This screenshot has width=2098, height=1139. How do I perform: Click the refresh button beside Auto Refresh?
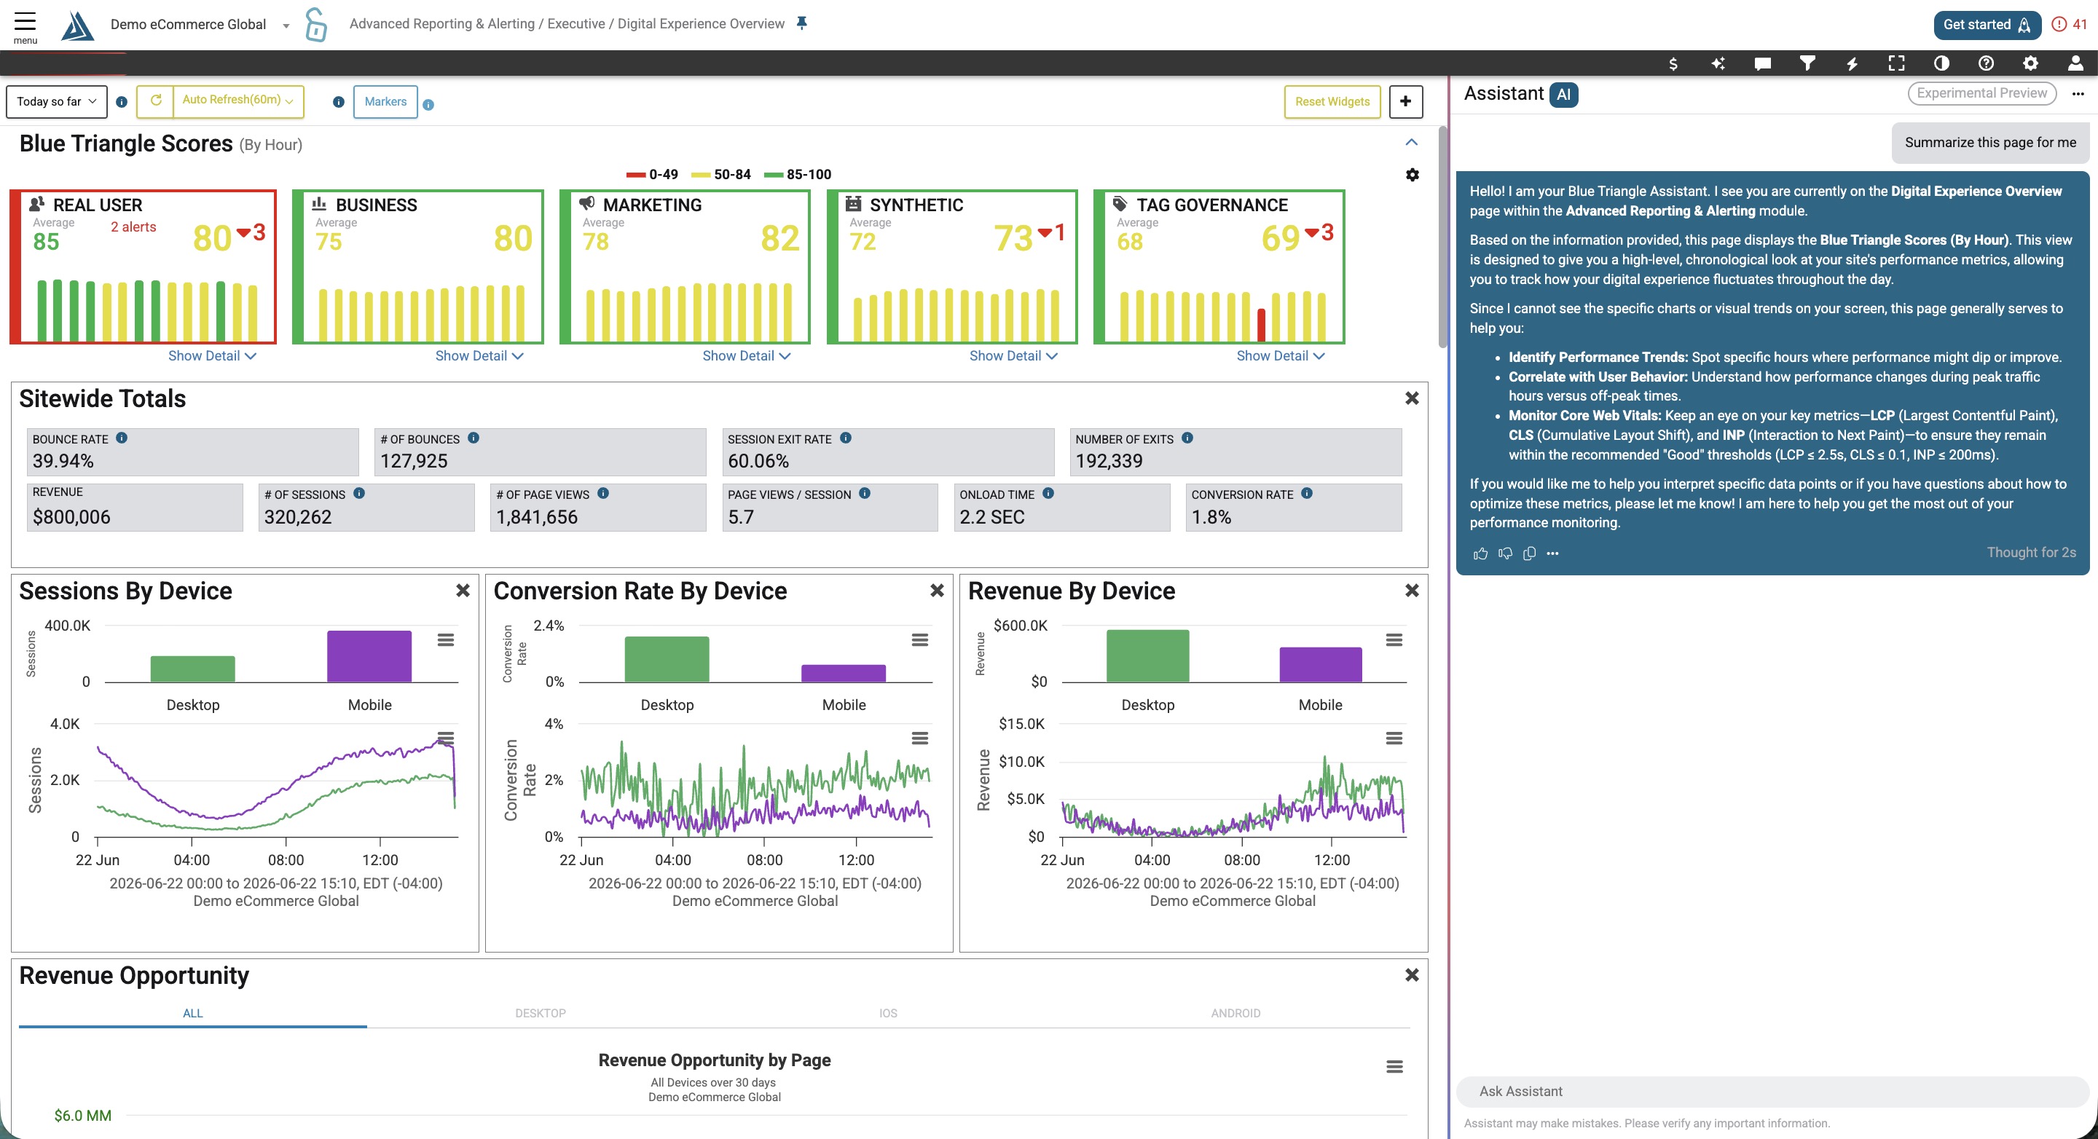(x=156, y=100)
